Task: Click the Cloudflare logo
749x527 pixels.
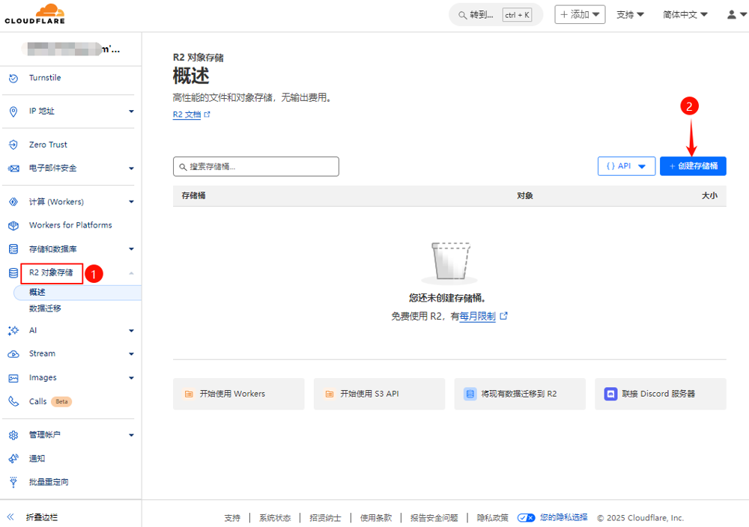Action: (x=35, y=13)
